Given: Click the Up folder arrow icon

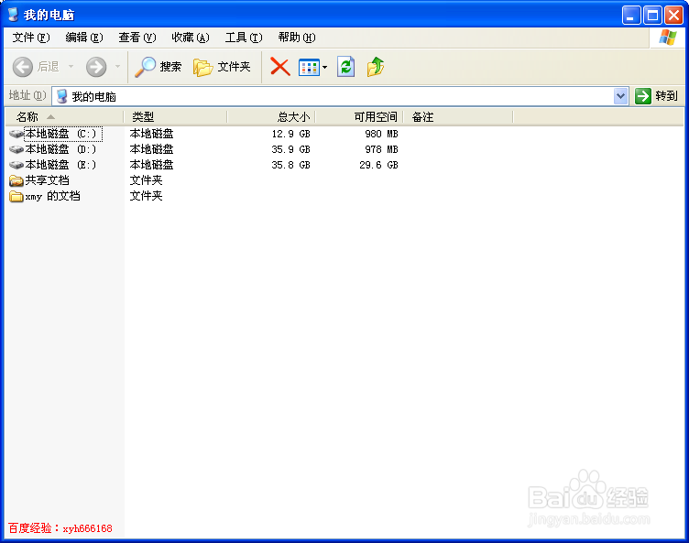Looking at the screenshot, I should pyautogui.click(x=376, y=67).
